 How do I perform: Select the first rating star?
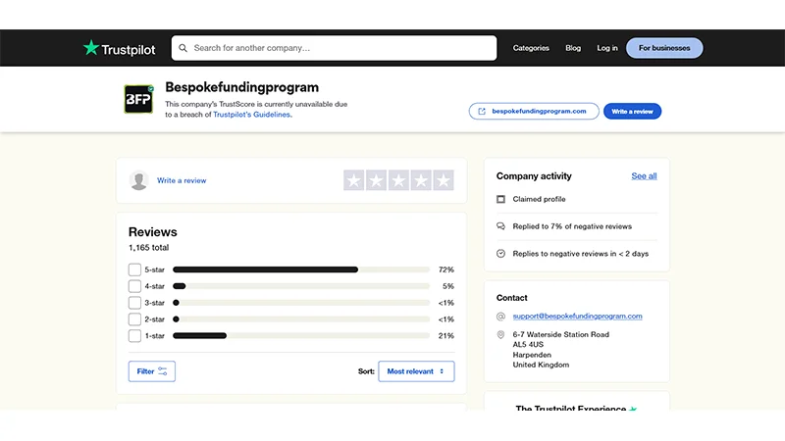click(x=354, y=180)
